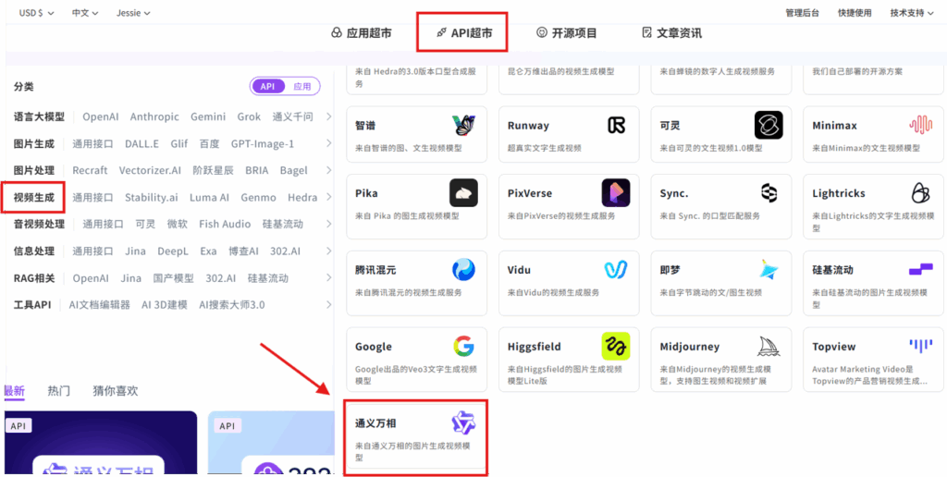This screenshot has width=947, height=477.
Task: Switch the toggle to 应用 mode
Action: pos(302,86)
